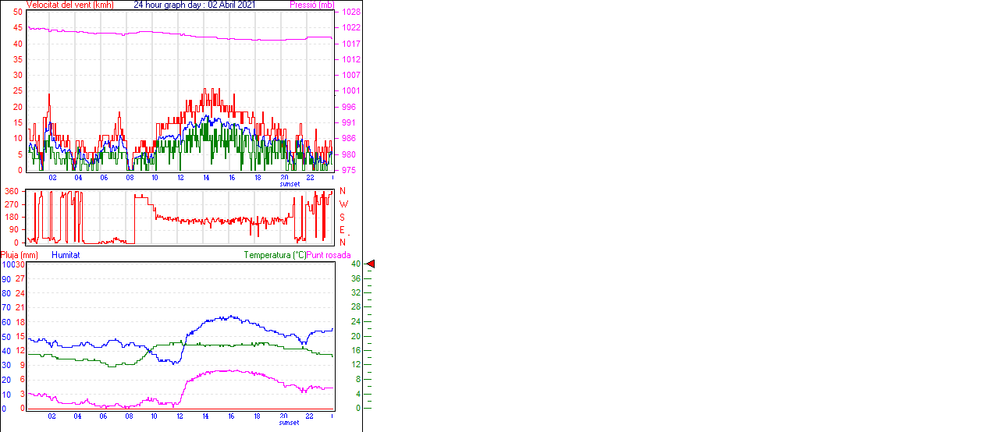
Task: Click the 'E' wind direction label
Action: click(x=343, y=229)
